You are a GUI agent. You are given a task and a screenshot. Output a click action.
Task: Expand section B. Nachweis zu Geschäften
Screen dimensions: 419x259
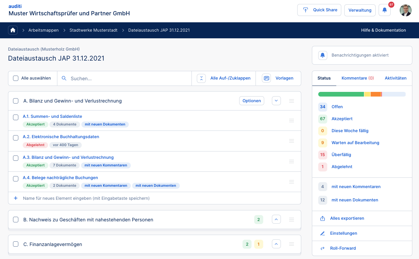coord(276,220)
